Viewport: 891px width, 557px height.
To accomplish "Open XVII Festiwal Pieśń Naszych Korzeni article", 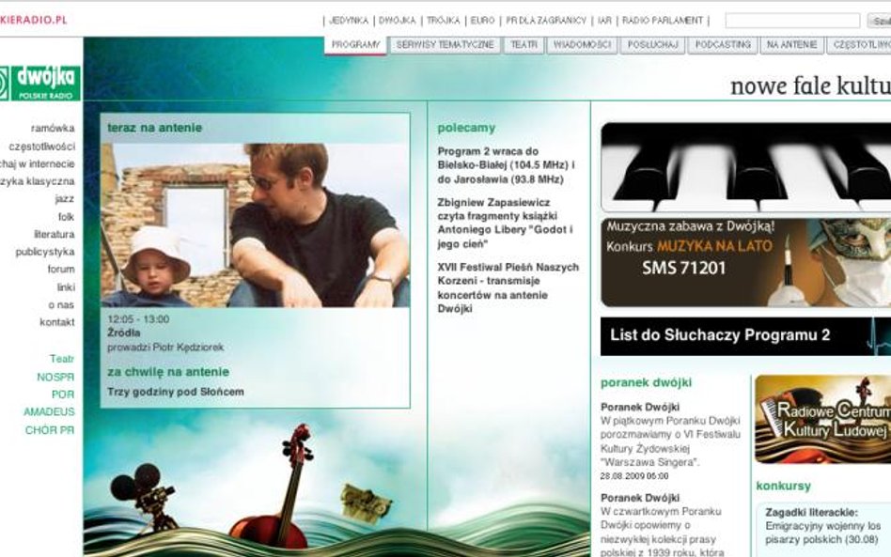I will click(x=508, y=287).
